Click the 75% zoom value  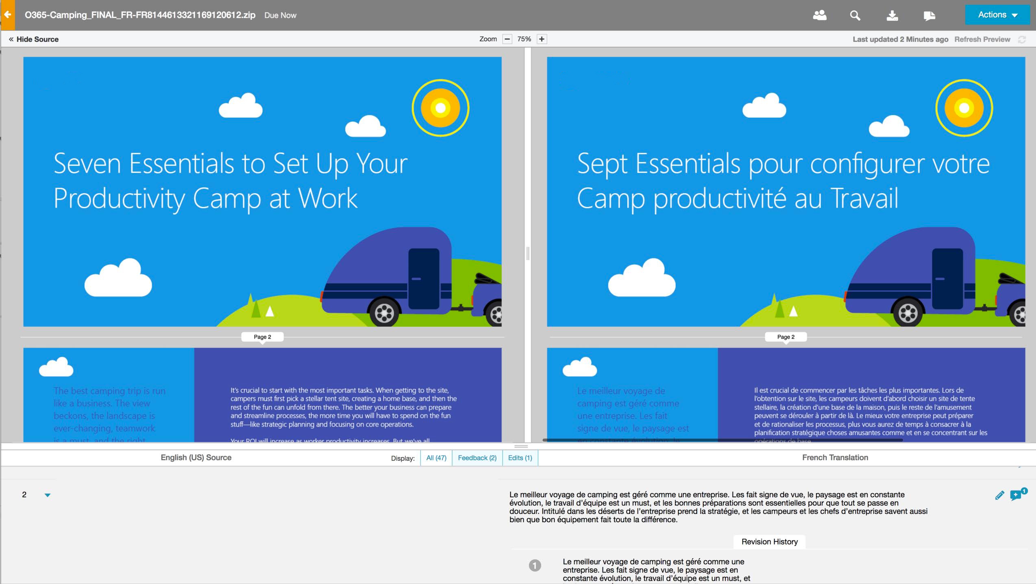coord(524,39)
